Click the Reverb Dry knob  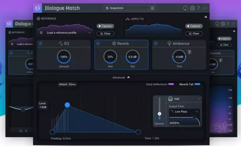pyautogui.click(x=133, y=57)
